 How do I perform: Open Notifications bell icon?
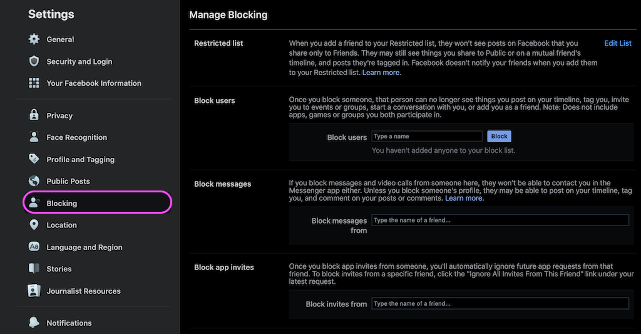point(34,323)
